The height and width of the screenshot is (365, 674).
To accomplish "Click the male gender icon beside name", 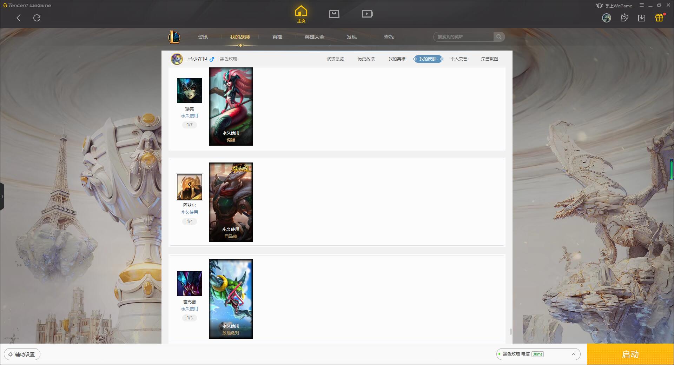I will (212, 59).
